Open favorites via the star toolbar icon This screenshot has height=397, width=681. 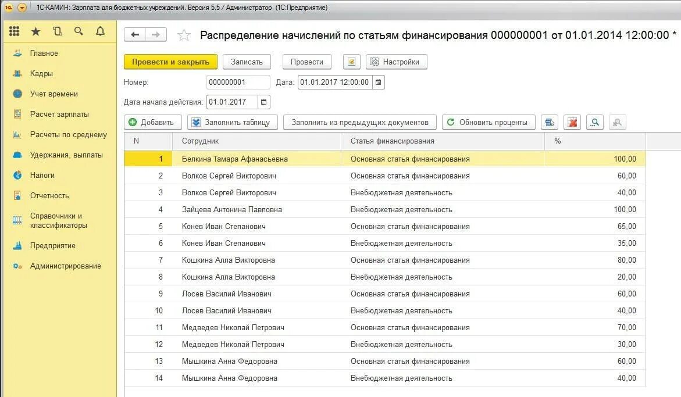tap(34, 31)
